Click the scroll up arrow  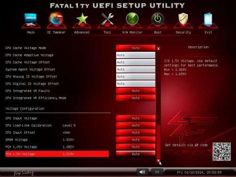click(159, 49)
